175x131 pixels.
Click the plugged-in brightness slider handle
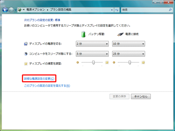click(129, 62)
